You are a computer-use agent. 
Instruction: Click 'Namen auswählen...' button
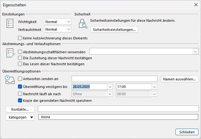pos(180,79)
